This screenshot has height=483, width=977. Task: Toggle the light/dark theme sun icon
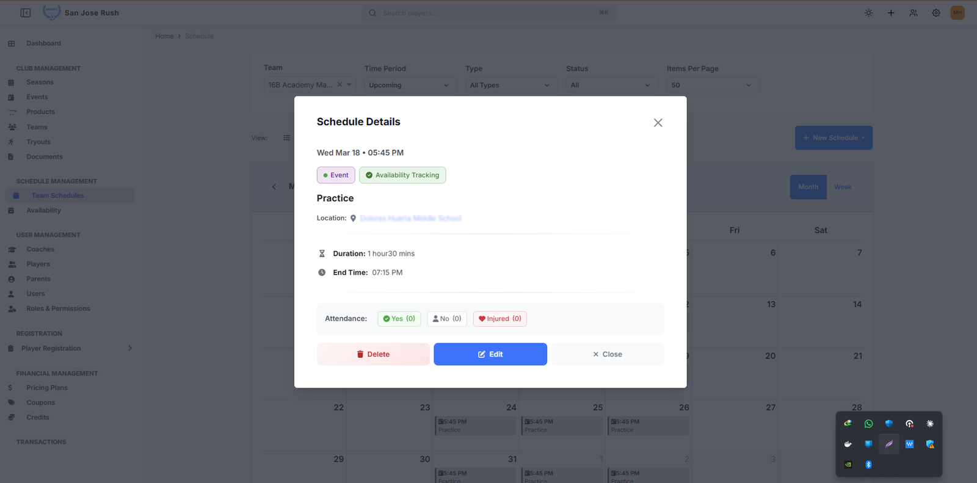(868, 13)
